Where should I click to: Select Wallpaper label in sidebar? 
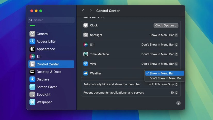(44, 102)
